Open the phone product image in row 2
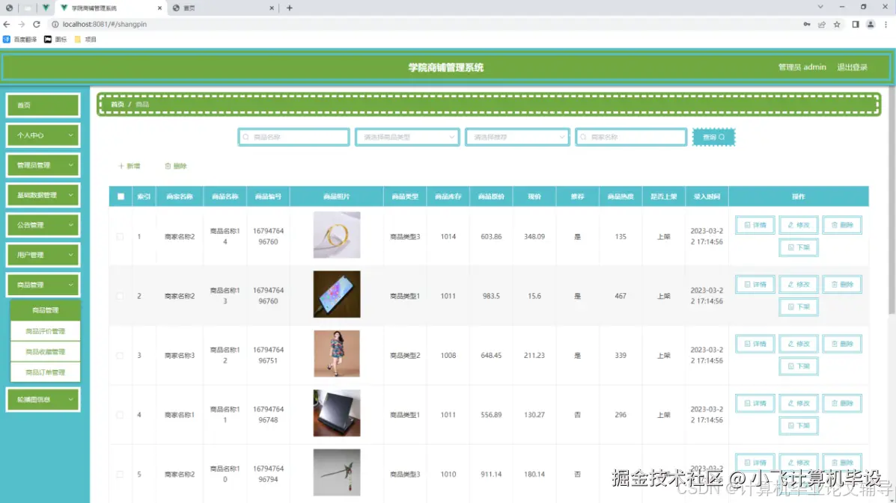This screenshot has height=503, width=896. pos(337,294)
